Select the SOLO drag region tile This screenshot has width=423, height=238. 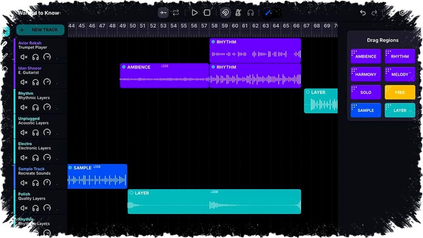coord(366,92)
